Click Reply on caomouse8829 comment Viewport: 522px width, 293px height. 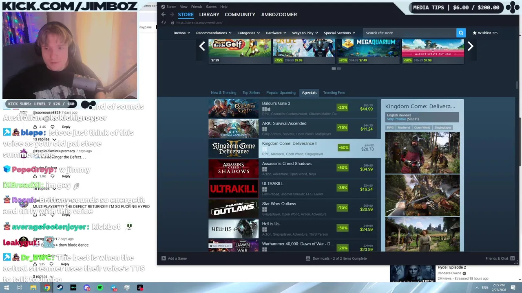(66, 127)
